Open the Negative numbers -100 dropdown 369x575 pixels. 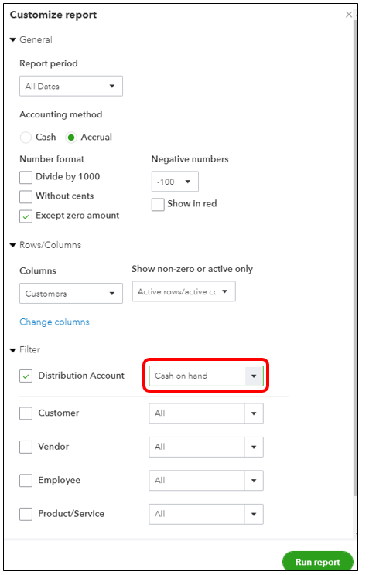pos(175,182)
